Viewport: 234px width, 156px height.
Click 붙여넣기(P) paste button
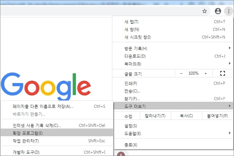[217, 116]
